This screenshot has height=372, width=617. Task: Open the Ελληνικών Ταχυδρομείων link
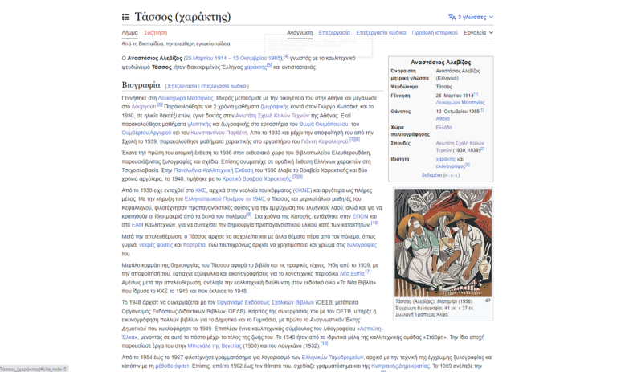[x=333, y=358]
